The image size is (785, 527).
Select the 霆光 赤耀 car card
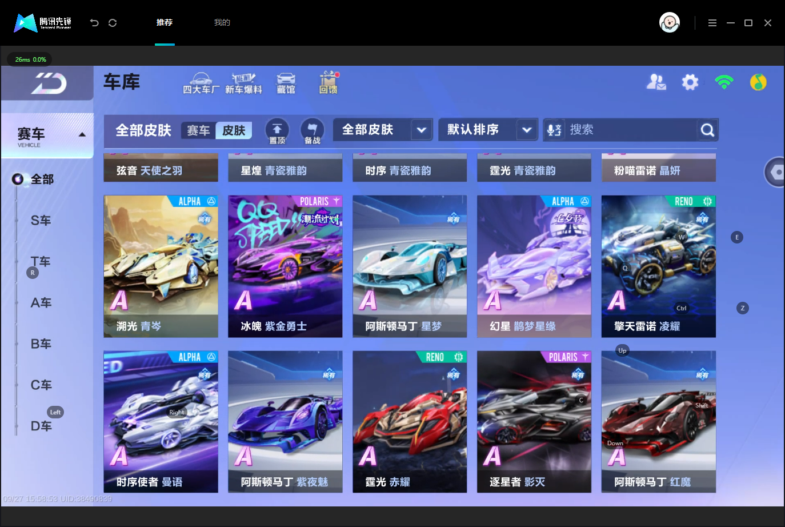(410, 422)
